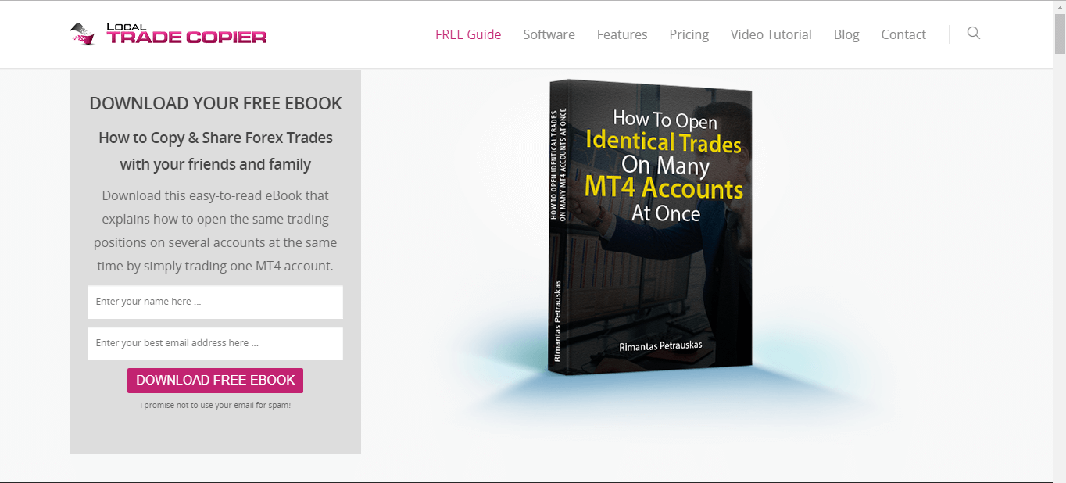Image resolution: width=1066 pixels, height=483 pixels.
Task: Select the FREE Guide menu item
Action: 468,34
